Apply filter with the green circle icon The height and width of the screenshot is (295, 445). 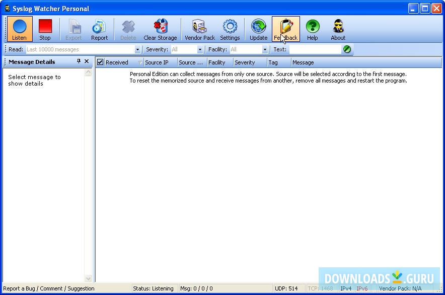click(x=347, y=49)
